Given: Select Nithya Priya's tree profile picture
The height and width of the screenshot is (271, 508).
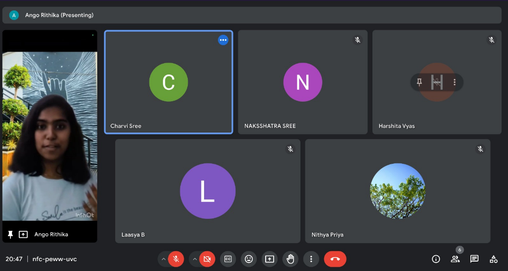Looking at the screenshot, I should (x=397, y=191).
